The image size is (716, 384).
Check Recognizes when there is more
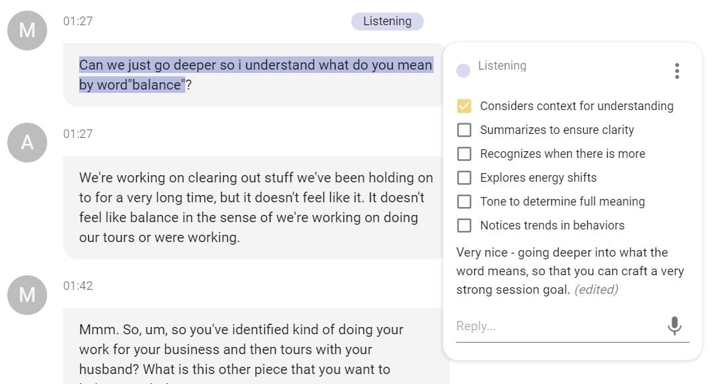click(x=464, y=154)
